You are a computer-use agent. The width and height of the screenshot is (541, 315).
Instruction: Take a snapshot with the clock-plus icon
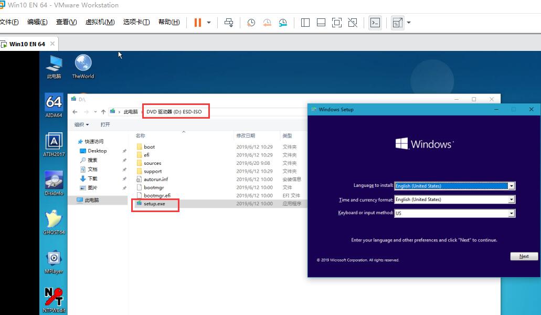(251, 23)
